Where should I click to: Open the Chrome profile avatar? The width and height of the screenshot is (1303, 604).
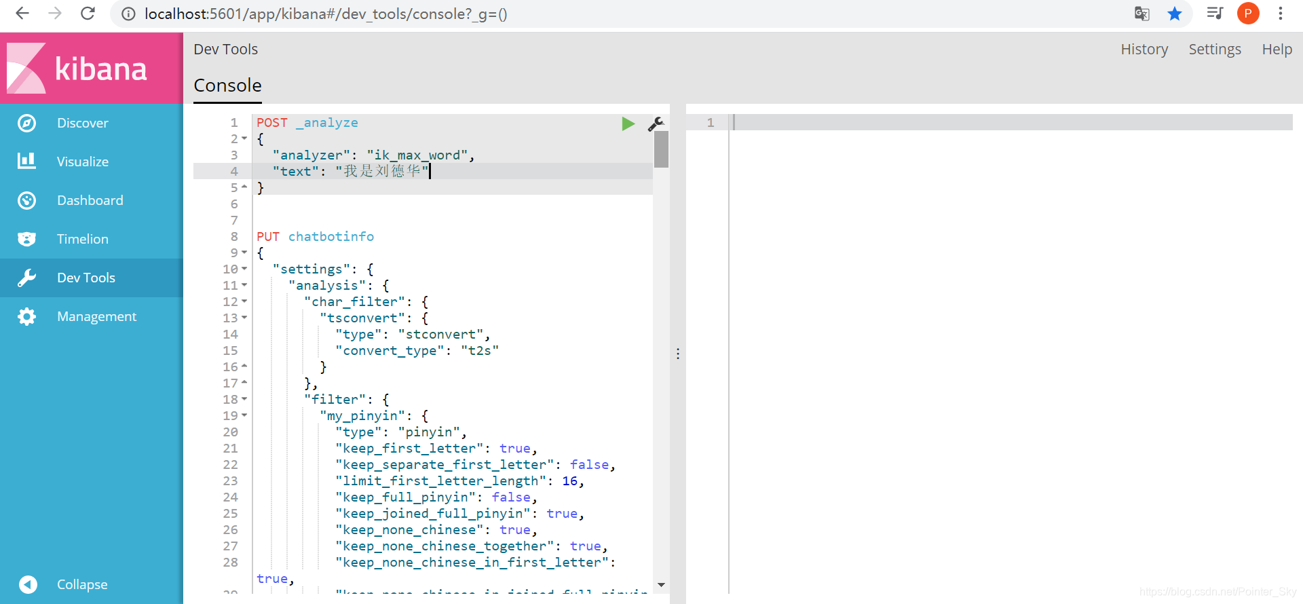point(1248,14)
